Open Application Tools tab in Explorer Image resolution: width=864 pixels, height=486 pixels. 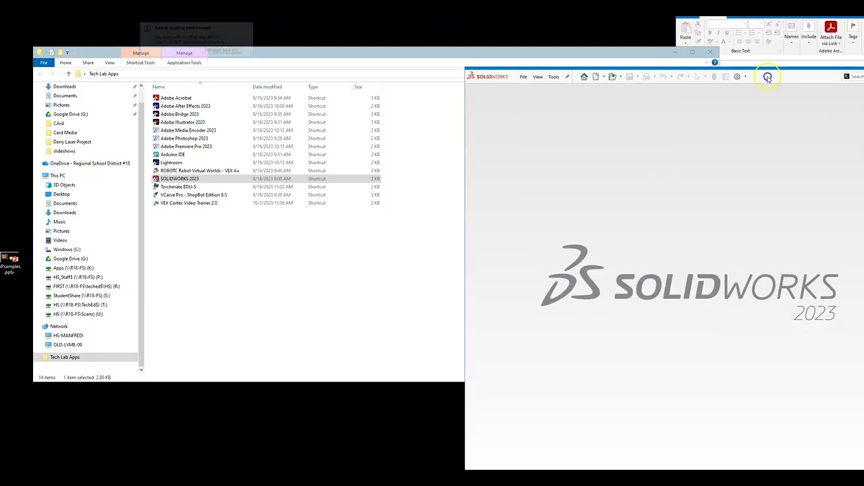point(184,63)
